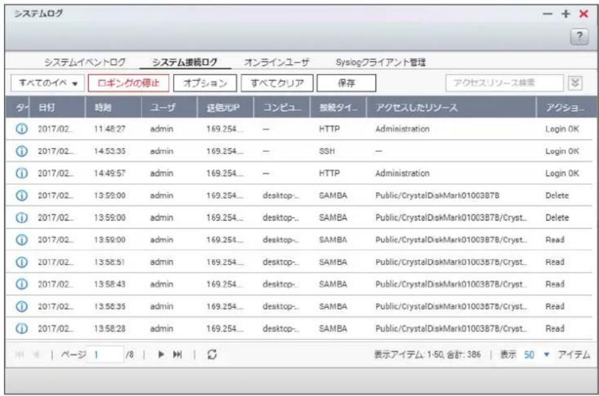This screenshot has height=396, width=599.
Task: Sort by アクセスしたリソース column header
Action: coord(451,107)
